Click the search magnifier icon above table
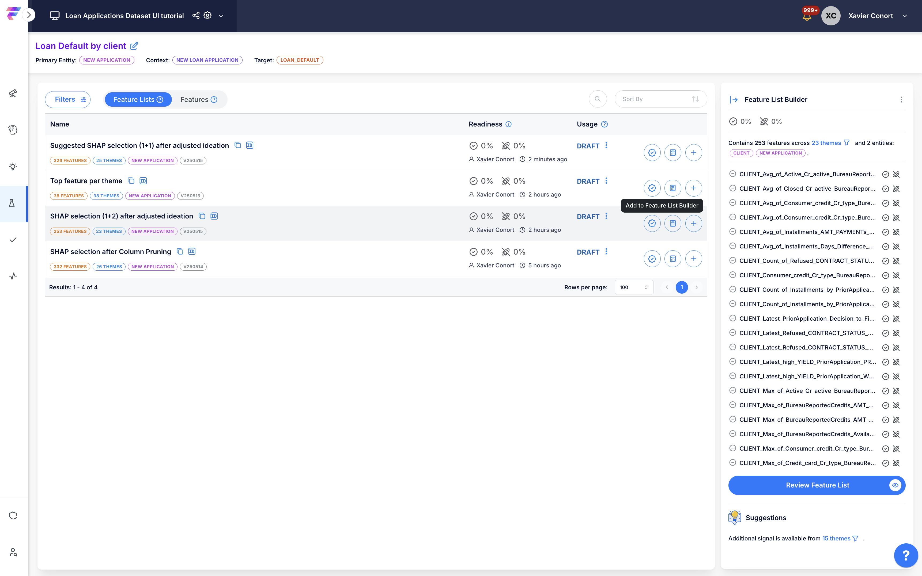Viewport: 922px width, 576px height. pyautogui.click(x=598, y=99)
